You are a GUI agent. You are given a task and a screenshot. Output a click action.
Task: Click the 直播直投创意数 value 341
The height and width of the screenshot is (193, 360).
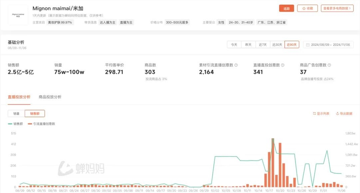pyautogui.click(x=258, y=72)
